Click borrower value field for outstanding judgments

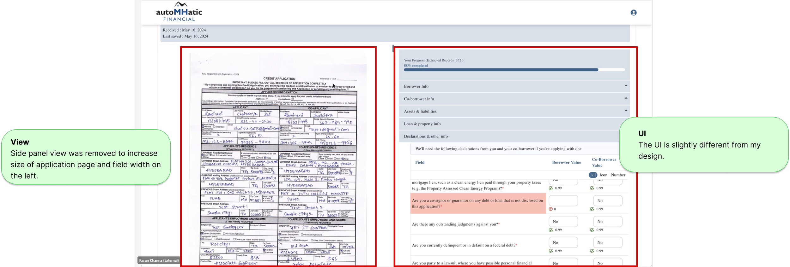pyautogui.click(x=563, y=222)
